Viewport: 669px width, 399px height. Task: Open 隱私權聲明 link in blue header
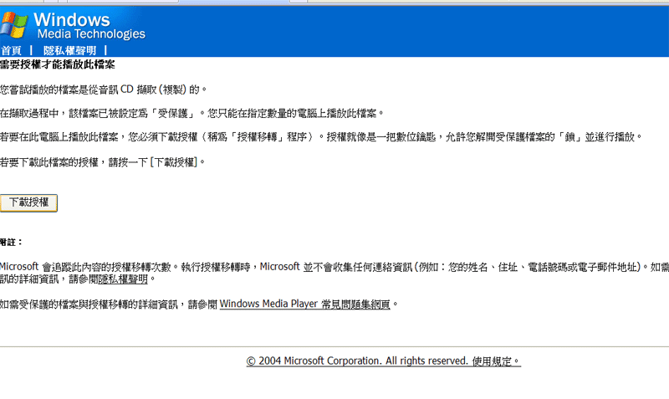pyautogui.click(x=70, y=51)
